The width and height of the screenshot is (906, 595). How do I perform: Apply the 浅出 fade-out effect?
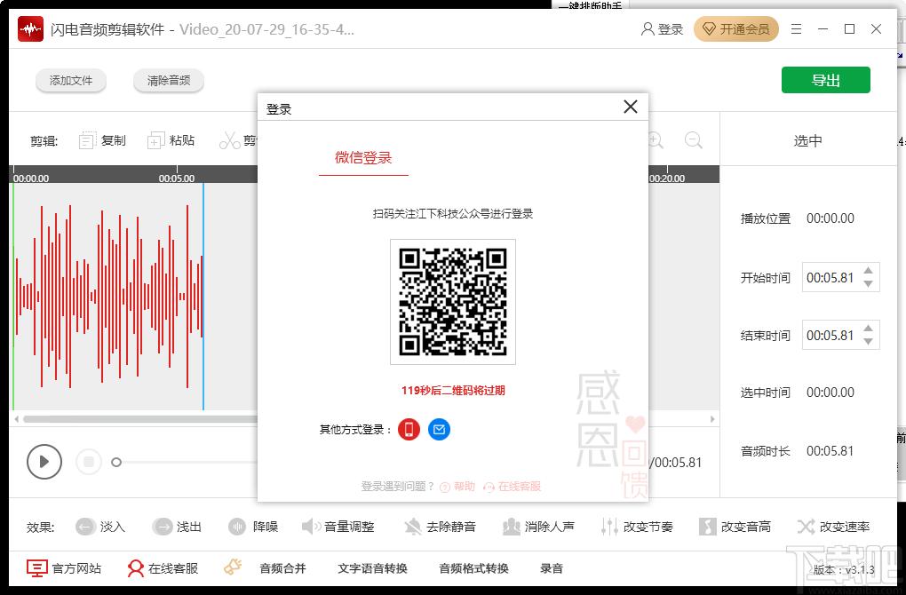(177, 527)
